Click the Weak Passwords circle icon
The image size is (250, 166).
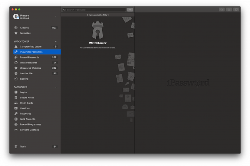point(16,63)
